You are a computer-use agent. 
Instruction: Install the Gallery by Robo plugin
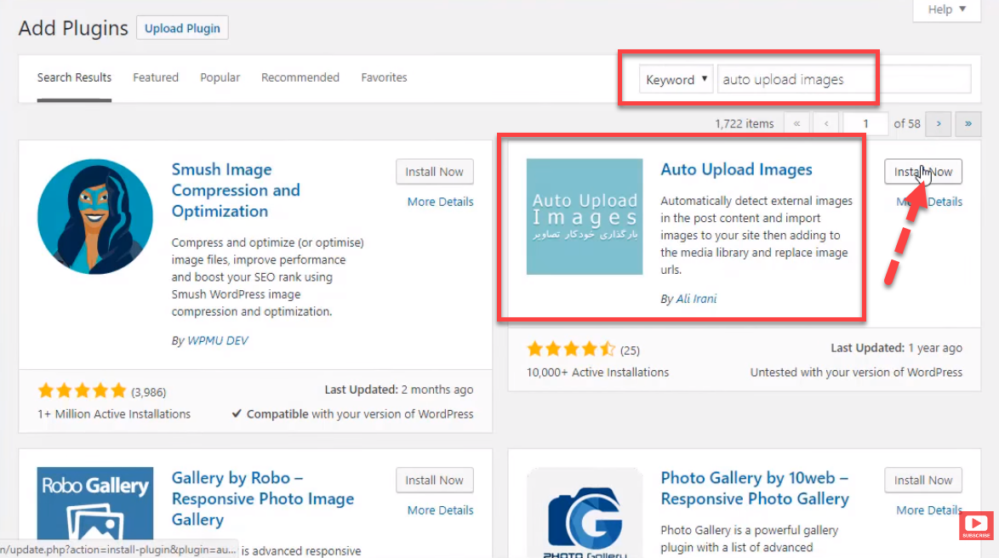435,481
